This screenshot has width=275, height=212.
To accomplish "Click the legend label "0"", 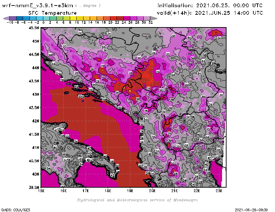I will pos(43,22).
